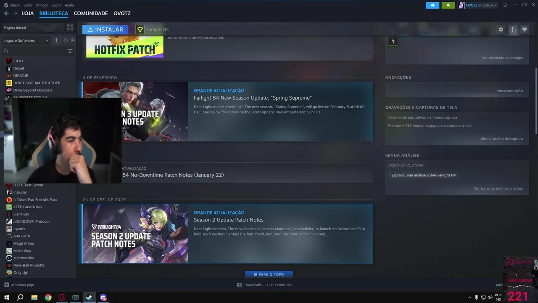Go forward with the right arrow

coord(15,13)
